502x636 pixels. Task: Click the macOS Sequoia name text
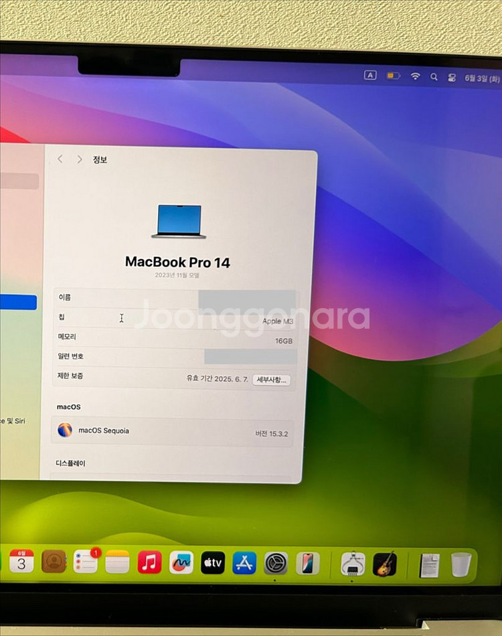click(x=104, y=430)
